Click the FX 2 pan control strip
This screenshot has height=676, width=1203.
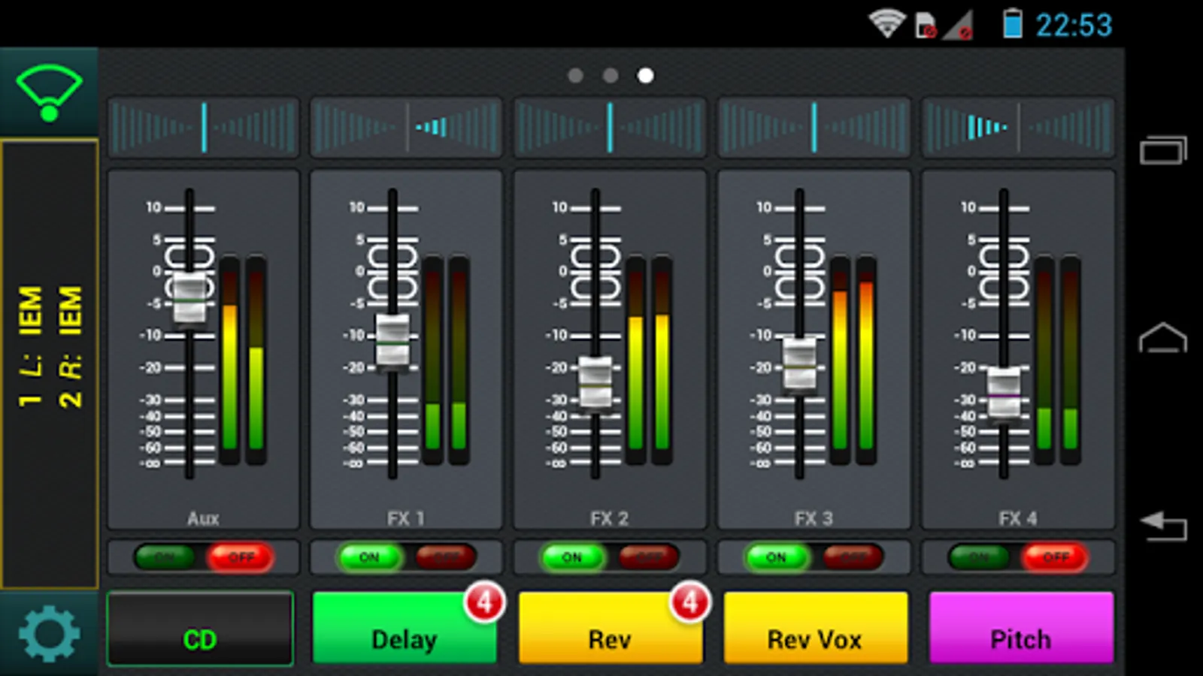tap(610, 127)
